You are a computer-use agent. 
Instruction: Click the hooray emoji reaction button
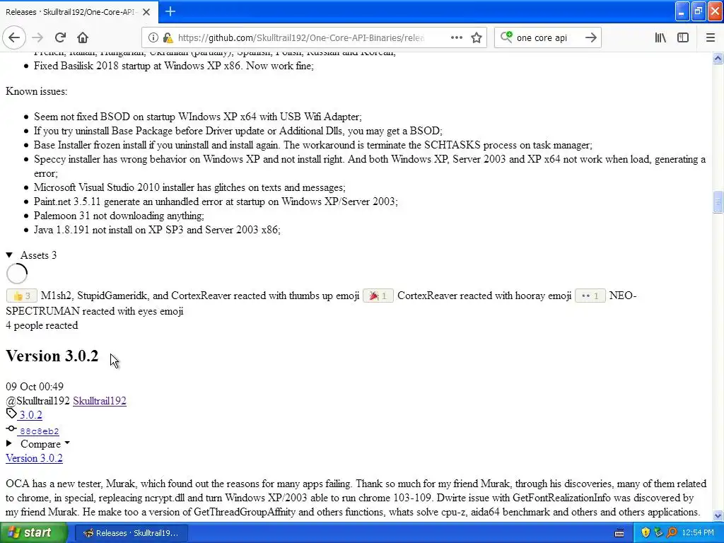(x=378, y=296)
